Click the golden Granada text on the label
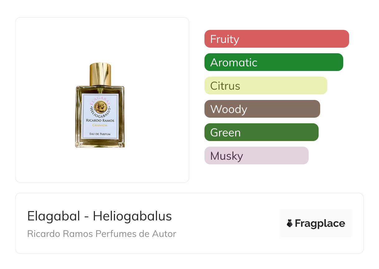Screen dimensions: 379x269 pyautogui.click(x=100, y=125)
